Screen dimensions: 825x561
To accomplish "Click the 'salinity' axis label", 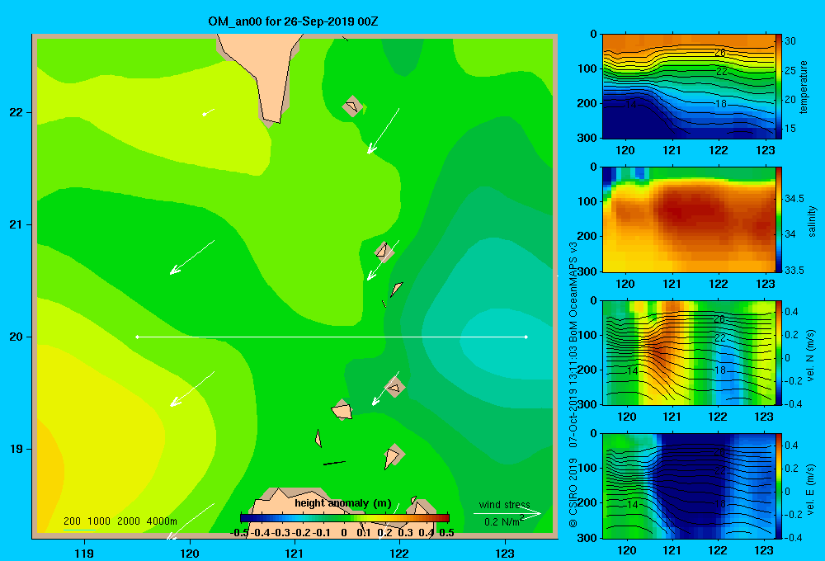I will tap(811, 221).
